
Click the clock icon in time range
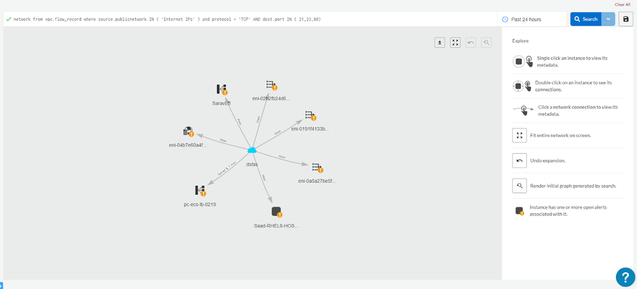pyautogui.click(x=506, y=19)
